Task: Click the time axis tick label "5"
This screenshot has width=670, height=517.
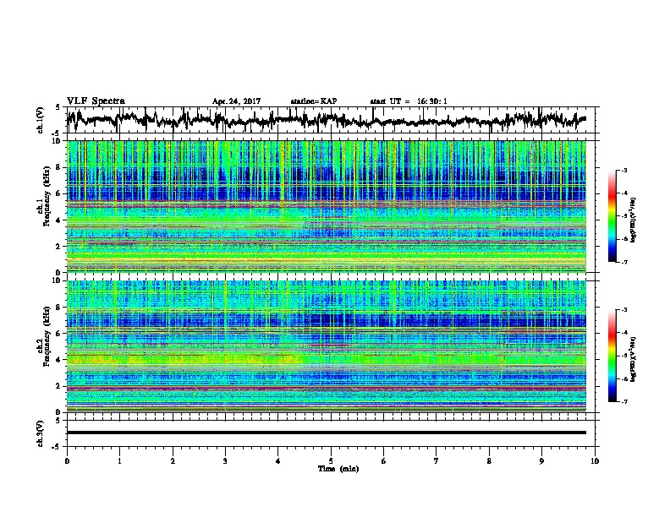Action: pyautogui.click(x=331, y=461)
